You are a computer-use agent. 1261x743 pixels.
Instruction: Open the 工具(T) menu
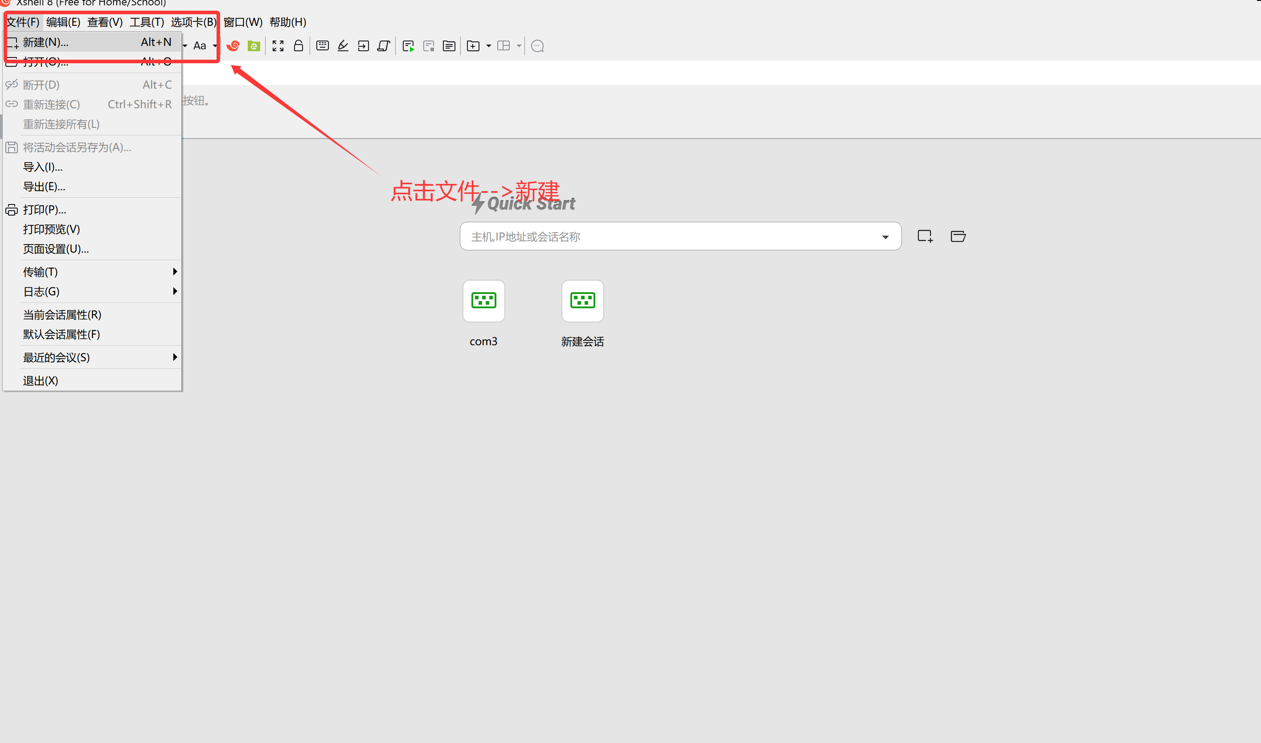pos(147,22)
